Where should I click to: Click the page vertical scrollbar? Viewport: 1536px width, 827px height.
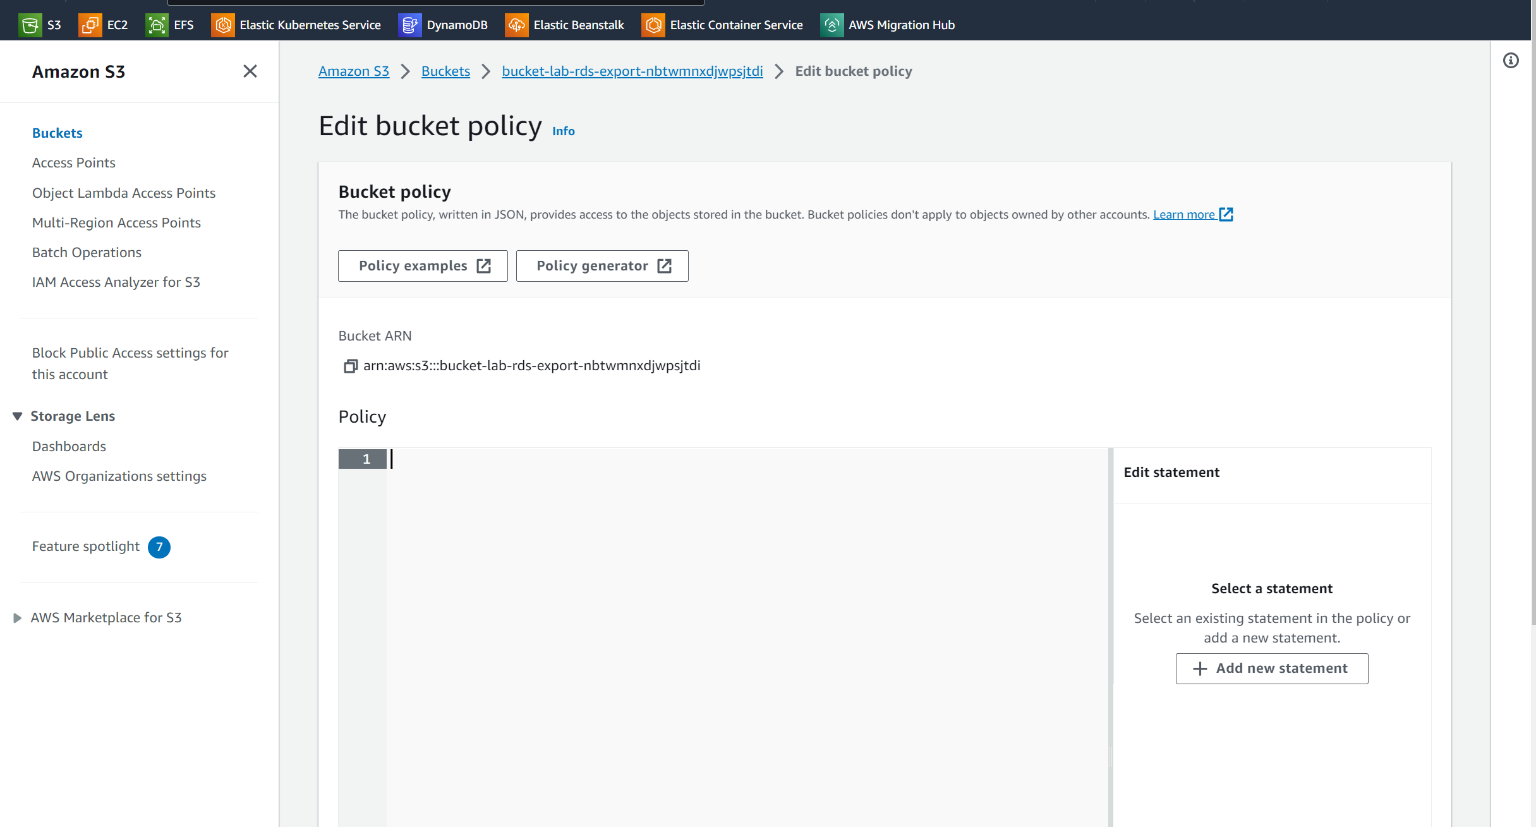pos(1533,332)
